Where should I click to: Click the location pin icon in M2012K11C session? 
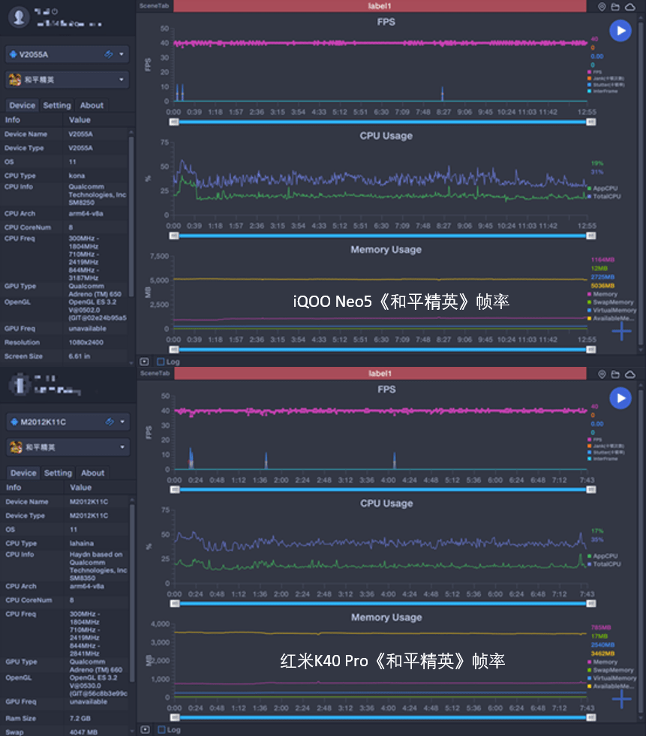[x=602, y=374]
